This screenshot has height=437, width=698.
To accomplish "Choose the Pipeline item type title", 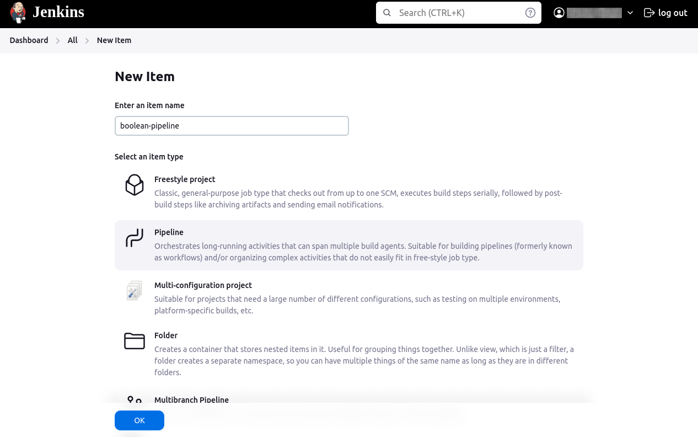I will tap(169, 232).
